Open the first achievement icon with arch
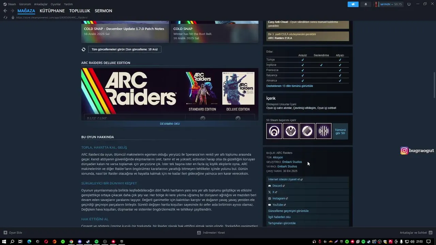Viewport: 436px width, 245px height. point(274,131)
